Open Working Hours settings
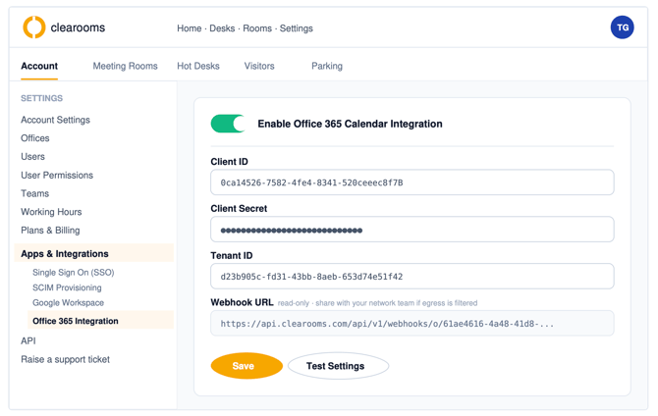This screenshot has height=416, width=658. (51, 212)
